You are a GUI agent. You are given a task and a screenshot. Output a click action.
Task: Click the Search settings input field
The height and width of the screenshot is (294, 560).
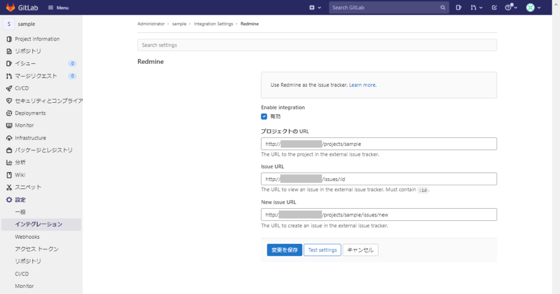click(x=317, y=45)
